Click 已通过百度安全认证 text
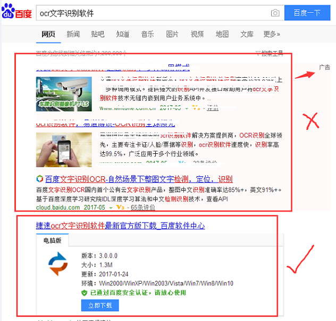This screenshot has width=336, height=321. coord(138,293)
